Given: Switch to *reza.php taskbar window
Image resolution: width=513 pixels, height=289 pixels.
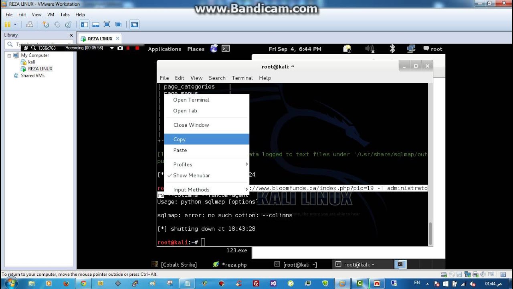Looking at the screenshot, I should (230, 265).
